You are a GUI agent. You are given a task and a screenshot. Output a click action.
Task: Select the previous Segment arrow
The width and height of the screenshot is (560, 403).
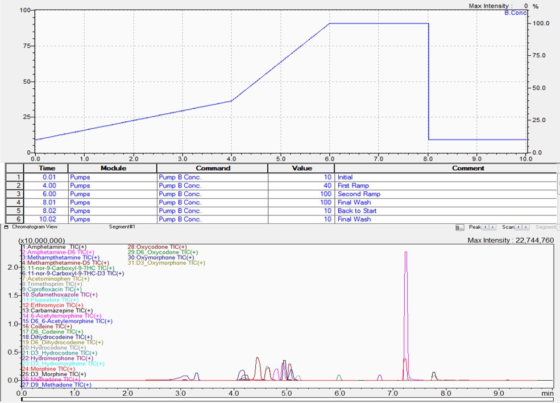(x=559, y=228)
